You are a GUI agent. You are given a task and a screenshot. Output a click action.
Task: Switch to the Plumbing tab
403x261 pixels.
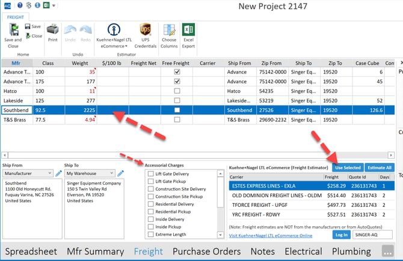pyautogui.click(x=351, y=251)
